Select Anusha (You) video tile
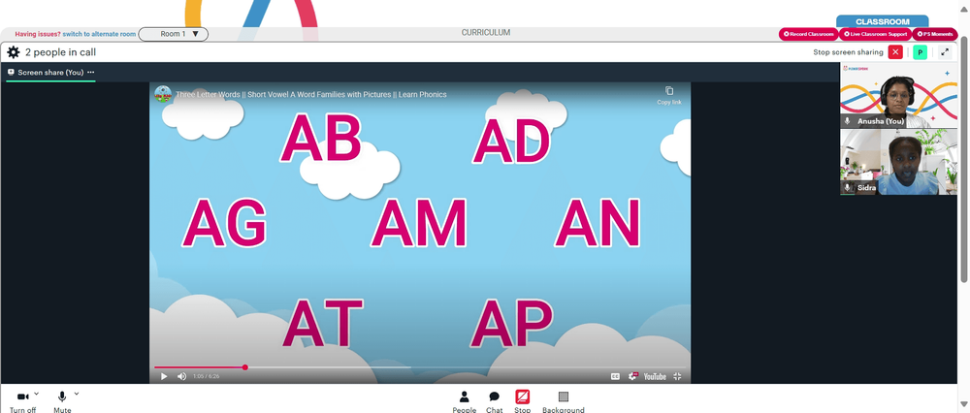 pyautogui.click(x=898, y=95)
